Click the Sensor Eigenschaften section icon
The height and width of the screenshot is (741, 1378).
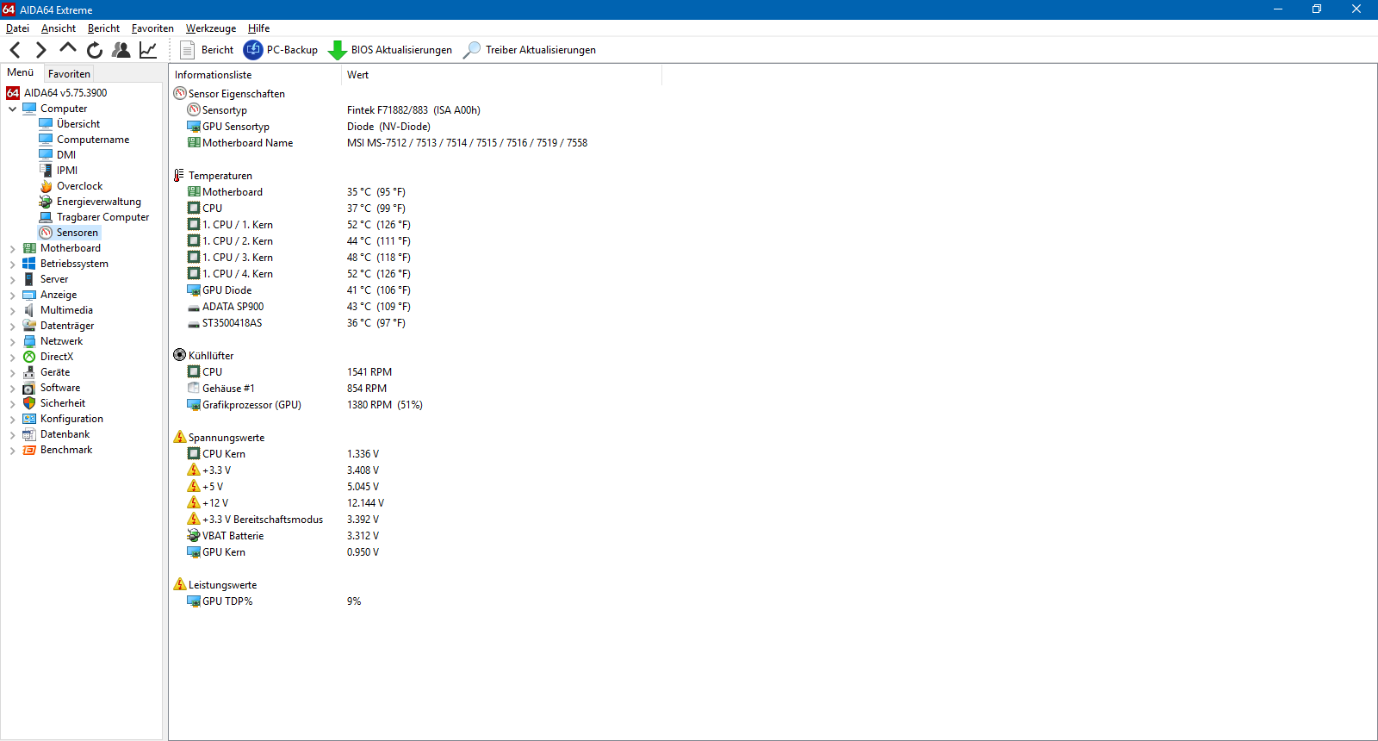pos(180,93)
